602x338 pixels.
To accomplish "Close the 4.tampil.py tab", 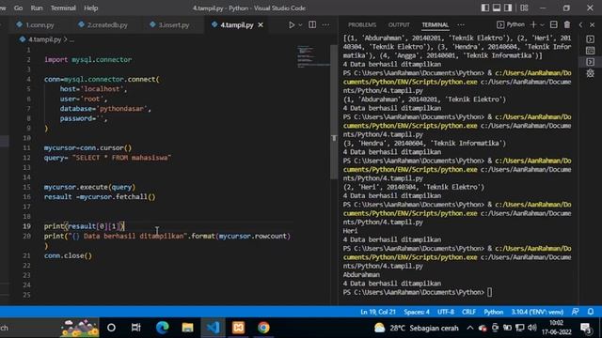I will [x=261, y=25].
